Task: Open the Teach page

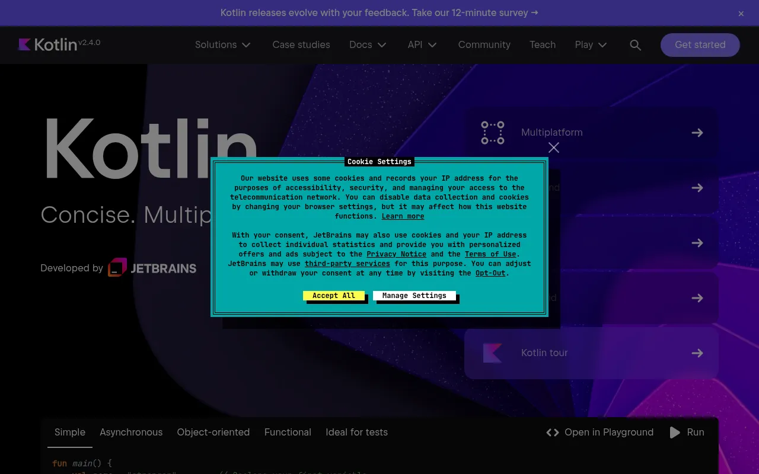Action: pos(543,45)
